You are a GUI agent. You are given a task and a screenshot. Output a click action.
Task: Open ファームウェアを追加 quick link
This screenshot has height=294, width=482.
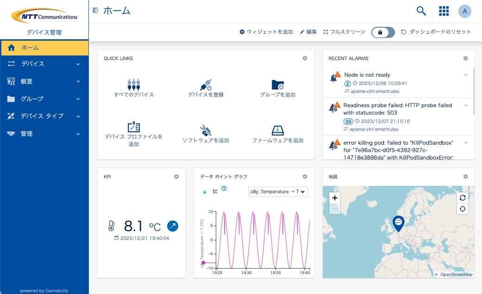point(278,134)
